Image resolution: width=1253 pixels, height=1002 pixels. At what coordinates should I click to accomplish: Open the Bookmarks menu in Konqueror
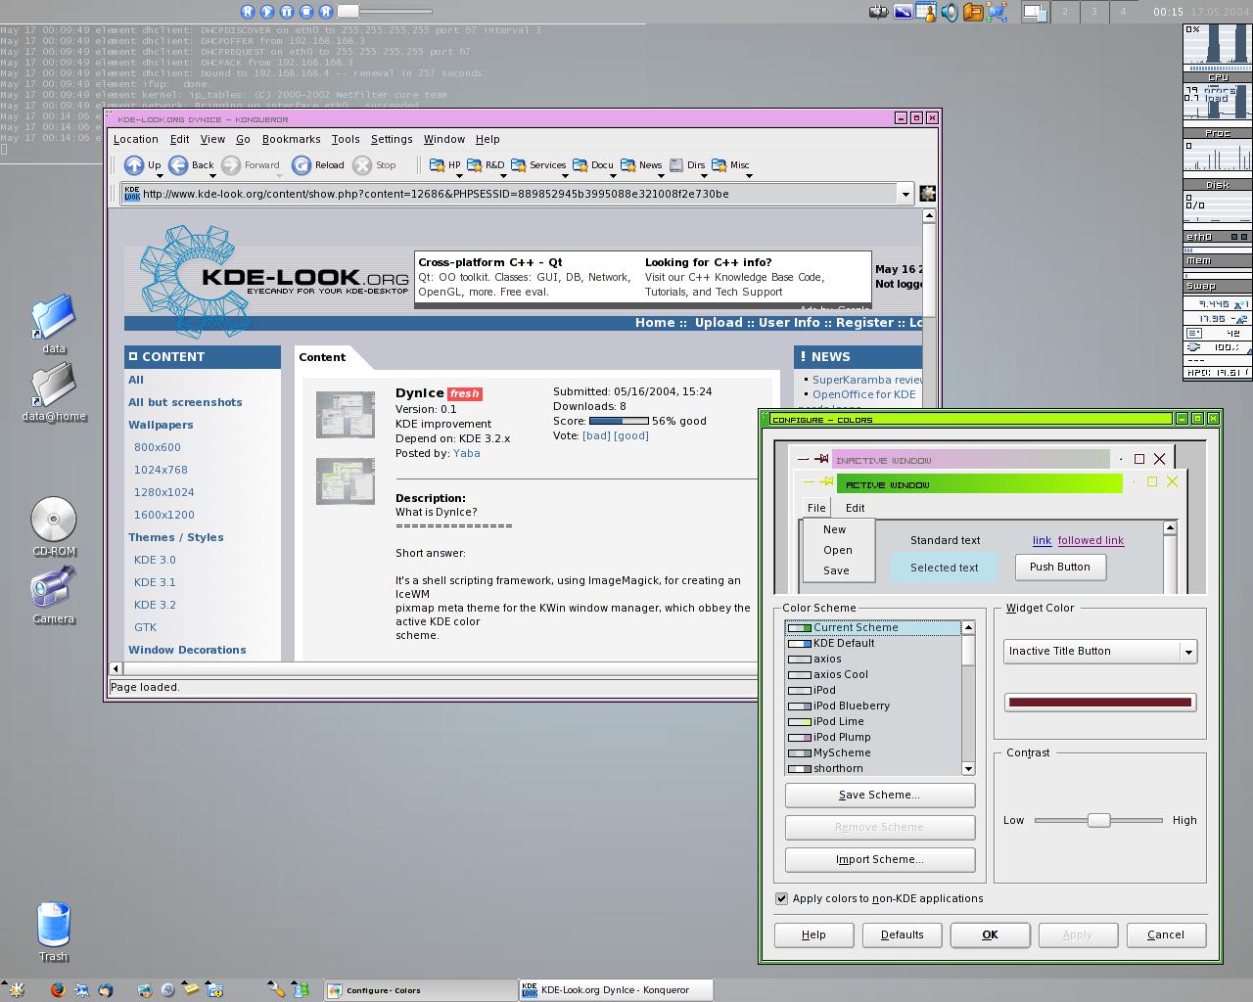click(x=291, y=139)
